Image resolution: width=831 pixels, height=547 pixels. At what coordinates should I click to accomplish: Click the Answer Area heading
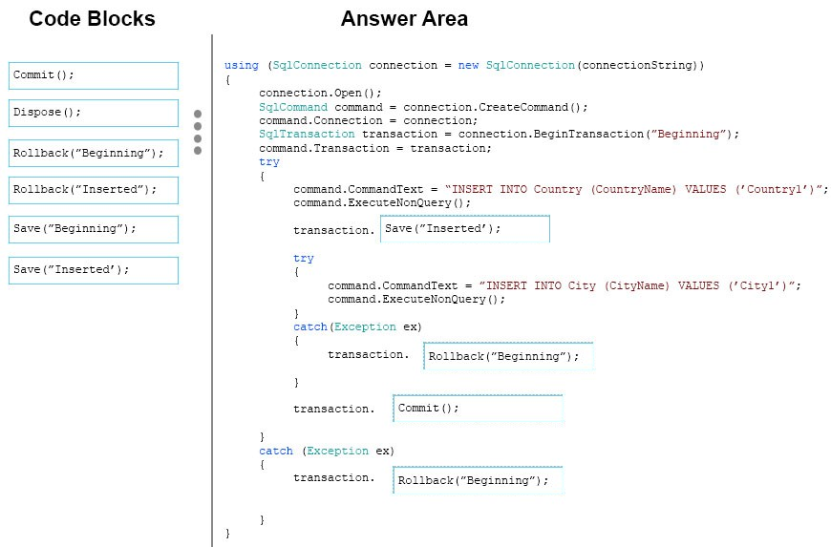pyautogui.click(x=404, y=19)
